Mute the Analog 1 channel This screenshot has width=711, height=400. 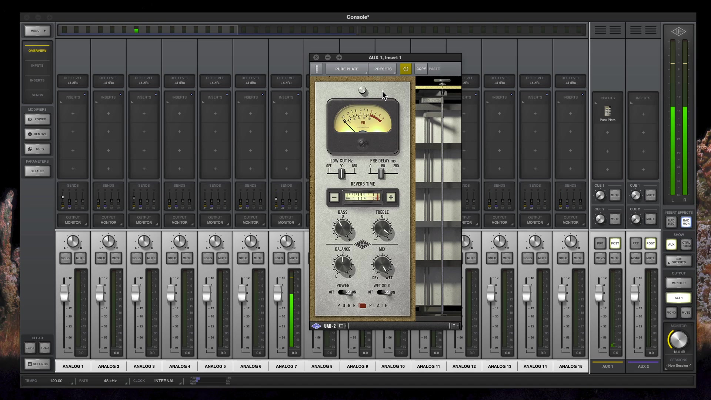click(x=81, y=258)
